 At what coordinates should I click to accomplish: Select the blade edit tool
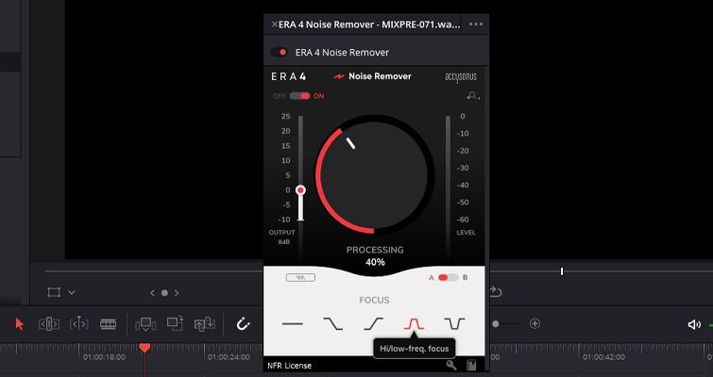(x=109, y=323)
